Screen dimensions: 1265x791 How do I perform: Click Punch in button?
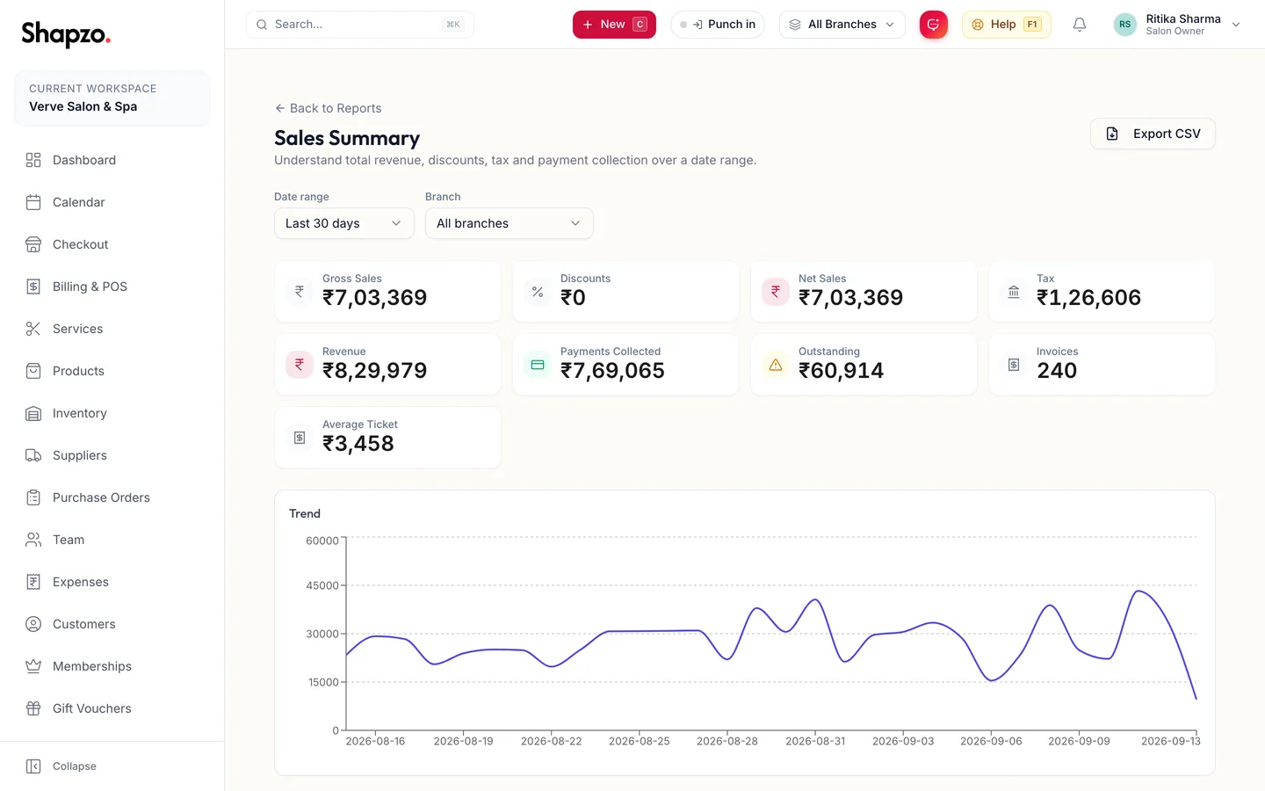(x=718, y=25)
